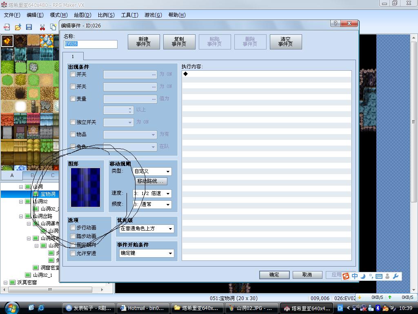418x314 pixels.
Task: Toggle the 允许穿透 option checkbox
Action: tap(73, 253)
